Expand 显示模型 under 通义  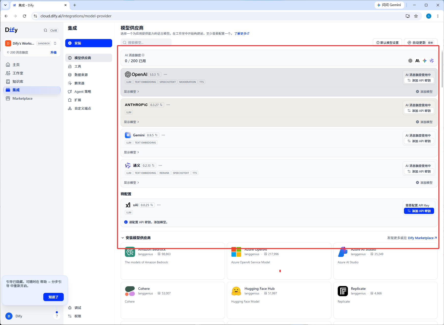click(132, 183)
